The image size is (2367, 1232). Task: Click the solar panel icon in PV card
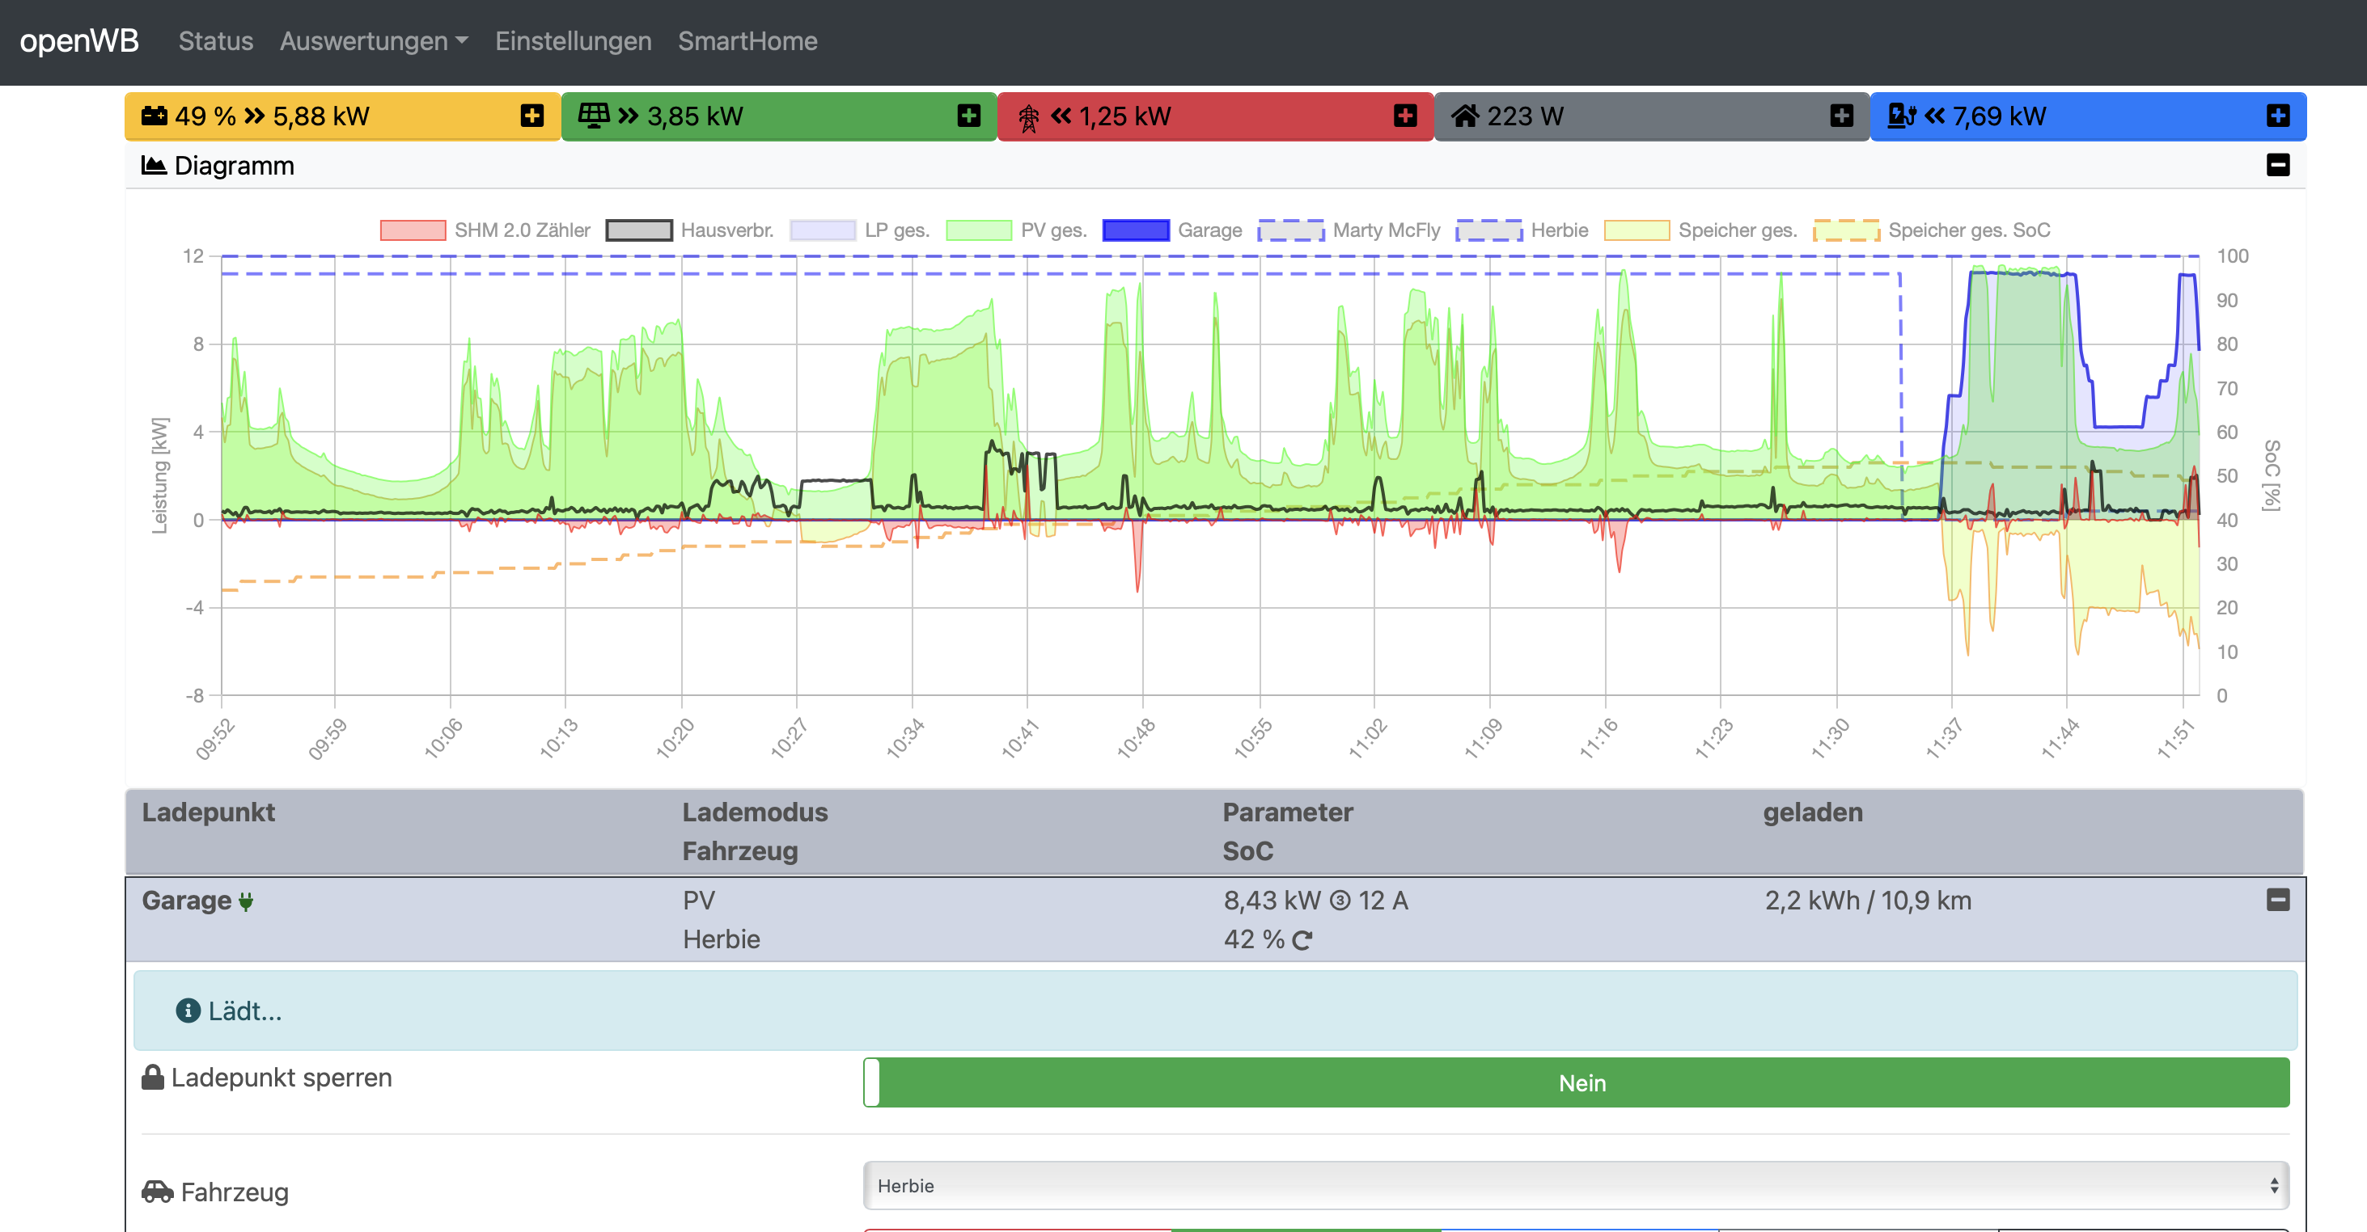pyautogui.click(x=593, y=116)
